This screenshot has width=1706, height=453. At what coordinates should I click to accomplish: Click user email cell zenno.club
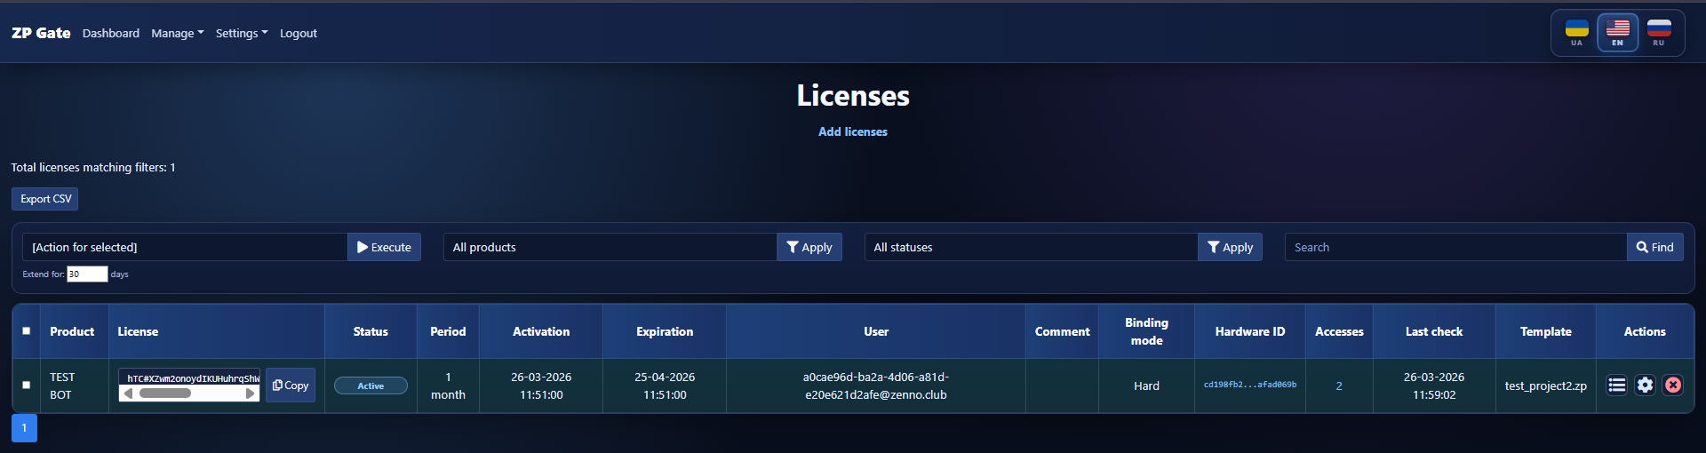click(876, 385)
